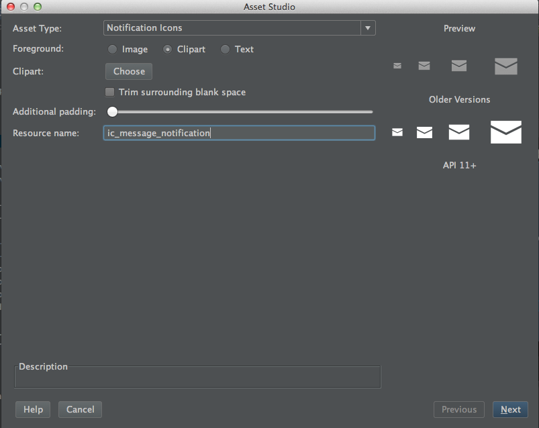Click the 'Resource name:' label
This screenshot has width=539, height=428.
click(46, 133)
